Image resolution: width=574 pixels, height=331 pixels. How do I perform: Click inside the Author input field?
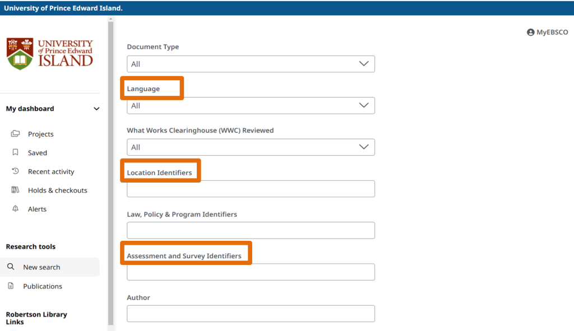[251, 313]
